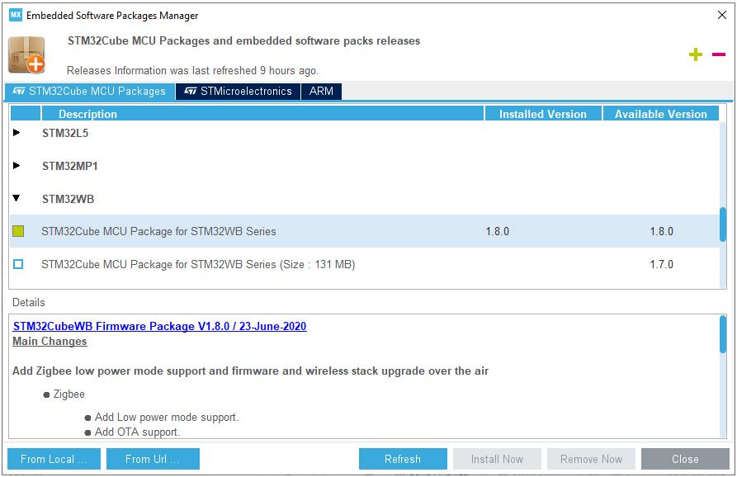Select the STM32MP1 row label

click(x=70, y=166)
